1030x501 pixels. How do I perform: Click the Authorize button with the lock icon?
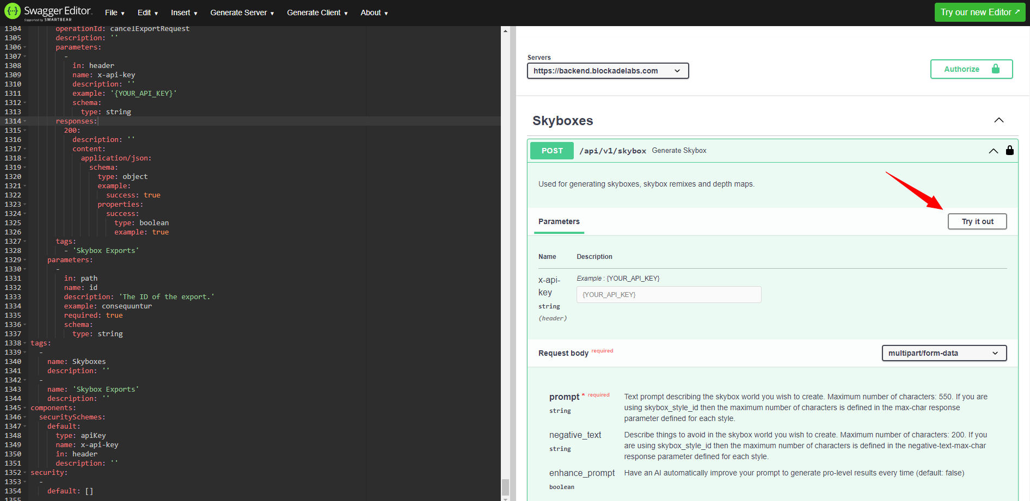(x=971, y=69)
